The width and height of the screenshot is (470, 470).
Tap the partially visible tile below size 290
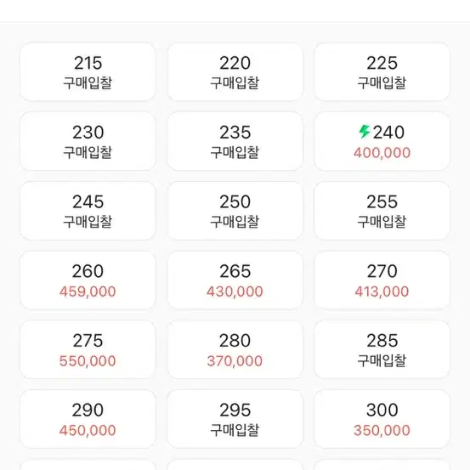(88, 465)
